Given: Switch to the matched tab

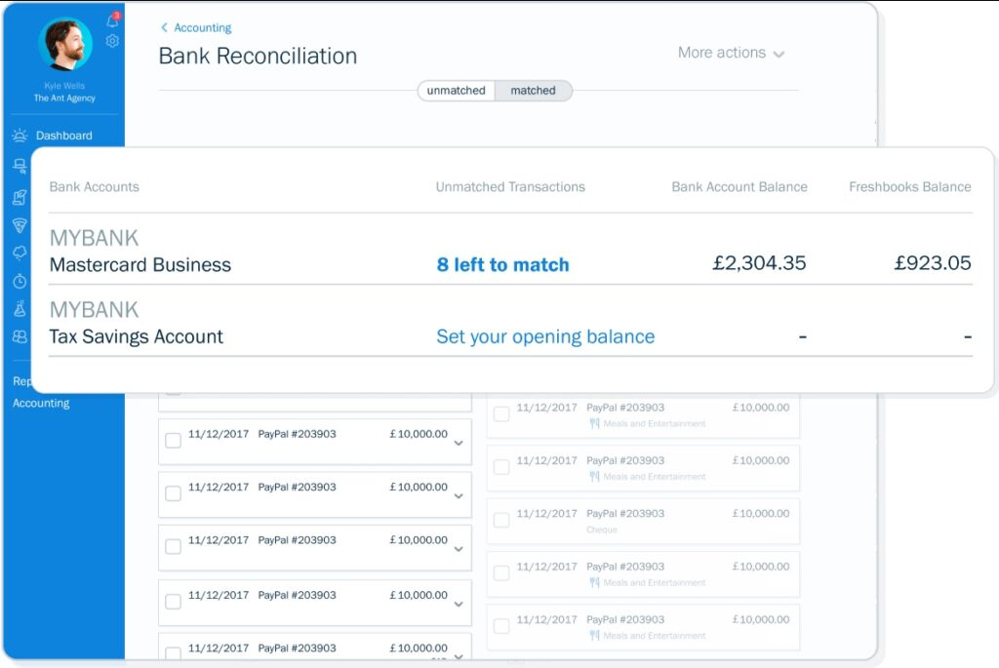Looking at the screenshot, I should (533, 91).
